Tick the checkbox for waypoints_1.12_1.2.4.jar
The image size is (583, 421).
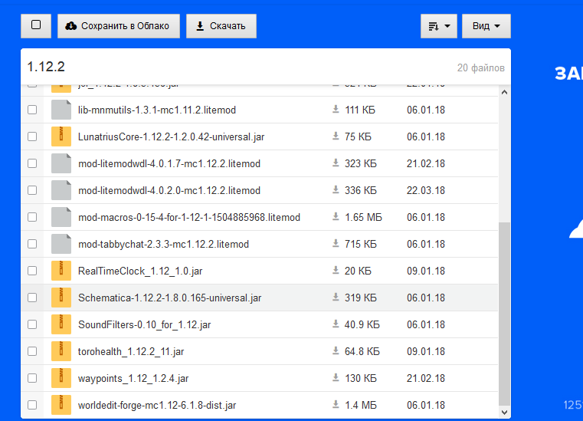tap(32, 378)
